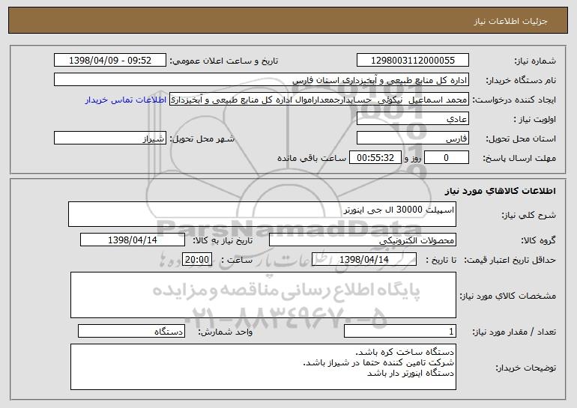Open the buyer contact info link اطلاعات تماس خریدار
This screenshot has height=408, width=577.
click(x=126, y=100)
